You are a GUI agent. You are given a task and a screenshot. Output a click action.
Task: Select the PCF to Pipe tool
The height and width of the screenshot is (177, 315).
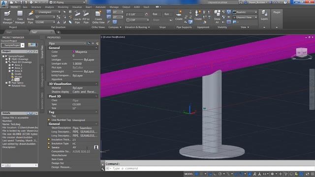[x=86, y=17]
